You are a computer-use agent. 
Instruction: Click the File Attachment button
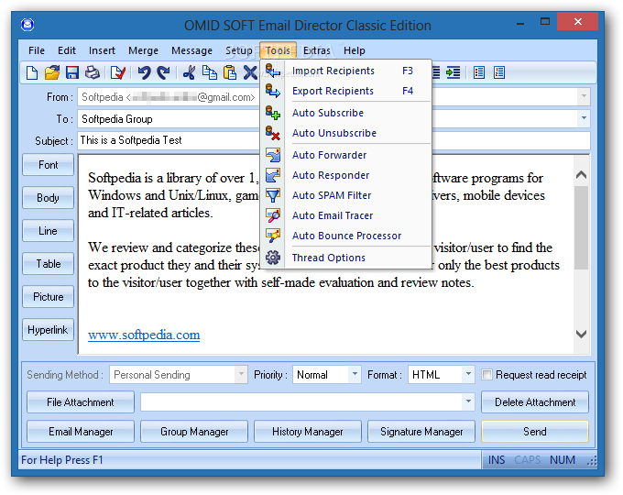tap(81, 402)
